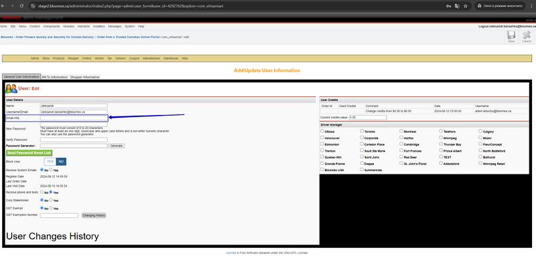Switch to Bill To Information tab
The image size is (536, 258).
pos(55,77)
